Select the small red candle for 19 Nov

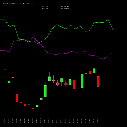54,81
